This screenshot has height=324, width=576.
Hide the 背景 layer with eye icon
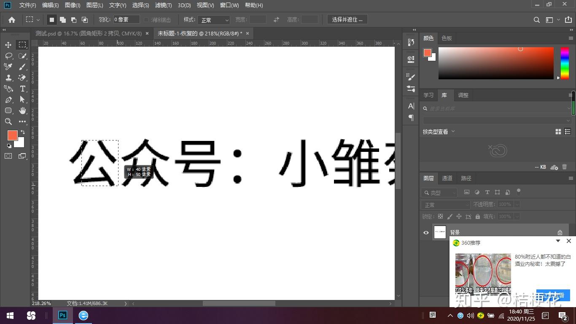coord(426,232)
